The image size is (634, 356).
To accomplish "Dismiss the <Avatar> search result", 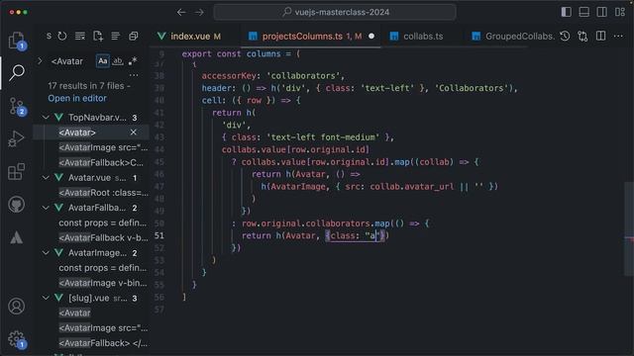I will [x=133, y=133].
